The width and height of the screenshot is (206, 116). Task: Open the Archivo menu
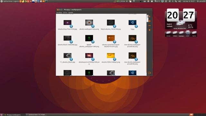(x=59, y=13)
